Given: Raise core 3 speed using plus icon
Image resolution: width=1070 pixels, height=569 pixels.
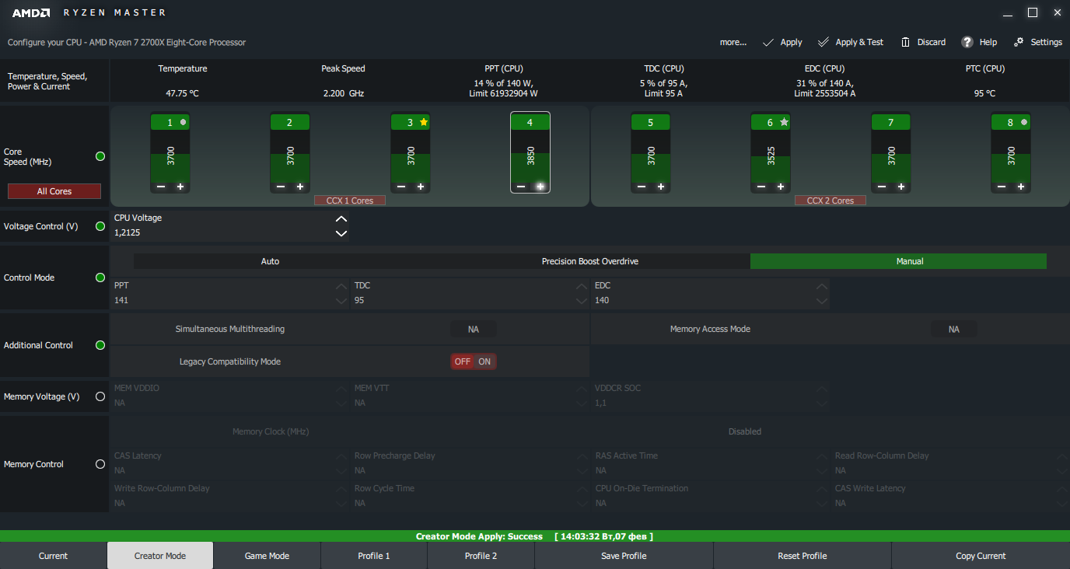Looking at the screenshot, I should click(421, 187).
